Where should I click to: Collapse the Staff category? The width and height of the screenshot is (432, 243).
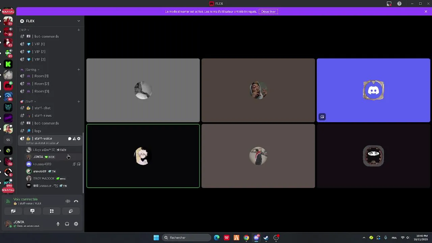tap(28, 102)
